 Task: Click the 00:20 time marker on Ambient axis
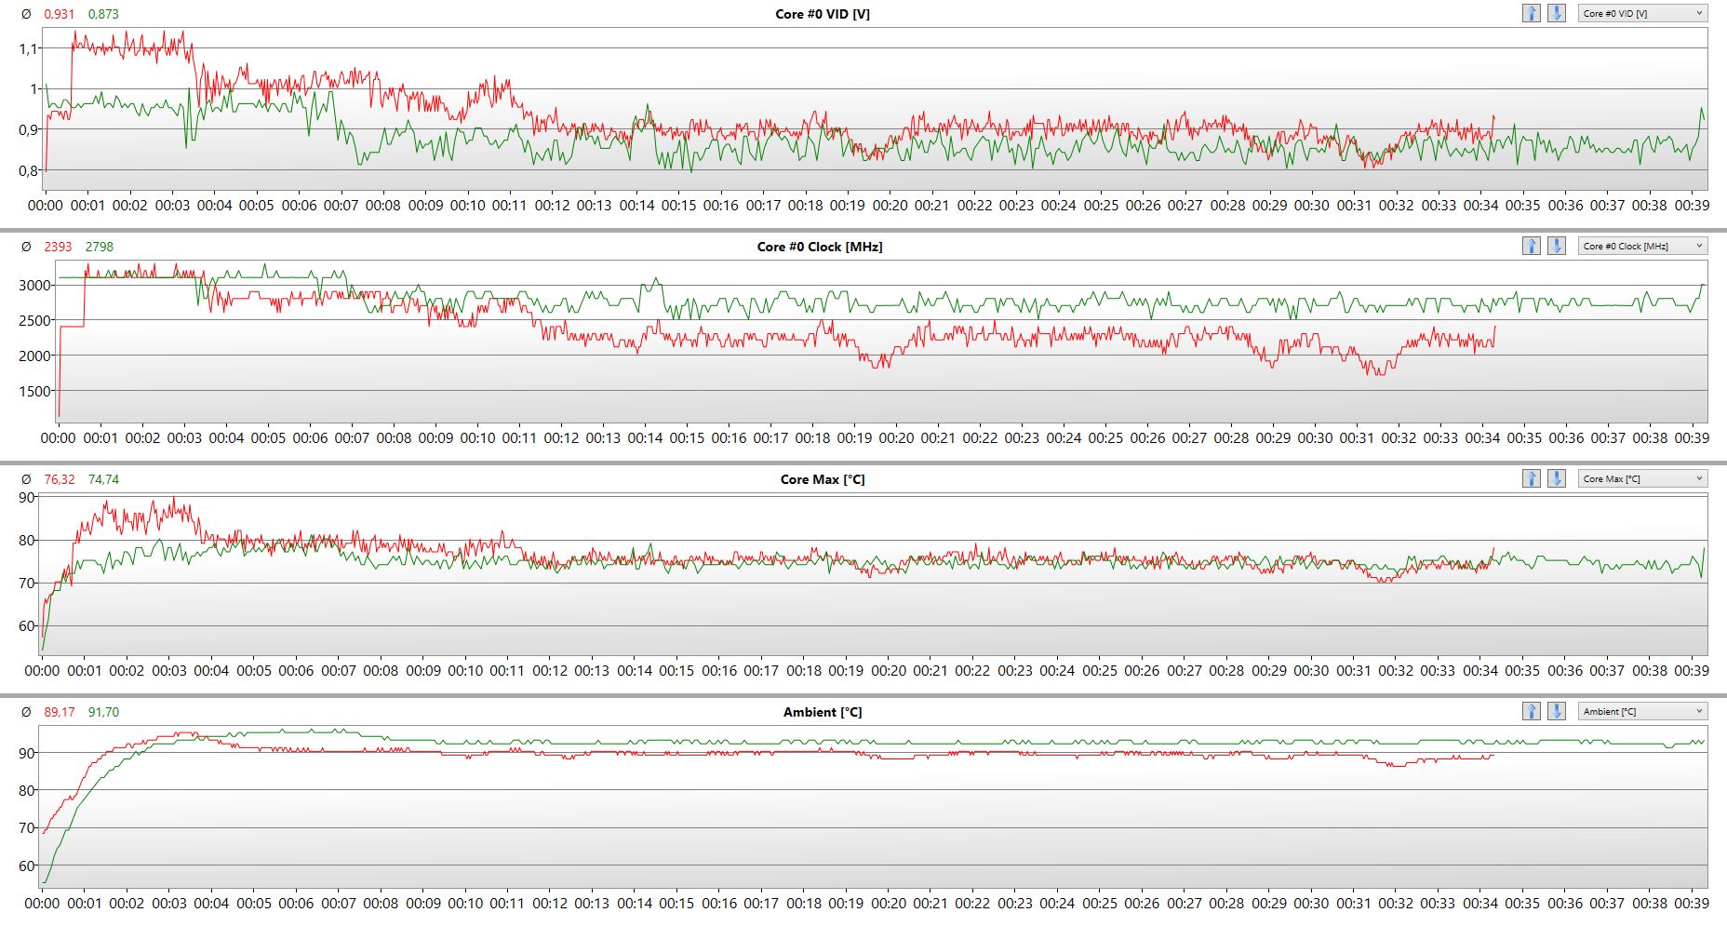(x=889, y=903)
